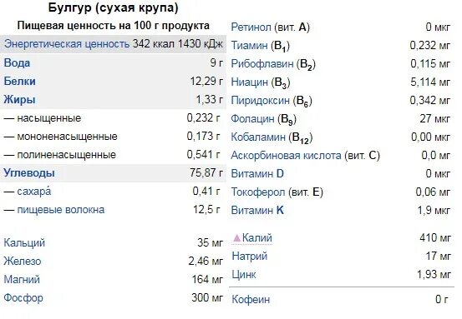Open the Токоферол link
Screen dimensions: 462x319
pyautogui.click(x=258, y=192)
